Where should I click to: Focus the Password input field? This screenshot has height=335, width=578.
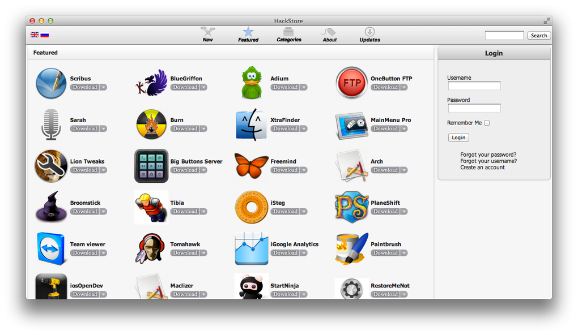[x=474, y=108]
